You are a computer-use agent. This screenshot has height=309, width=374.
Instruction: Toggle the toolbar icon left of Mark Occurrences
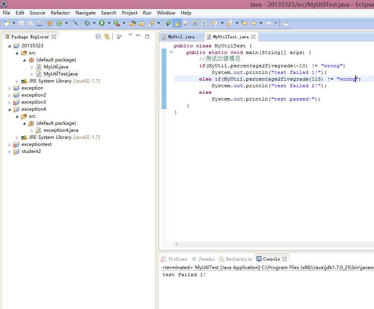[x=168, y=23]
